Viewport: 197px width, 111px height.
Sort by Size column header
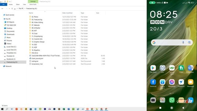(98, 13)
